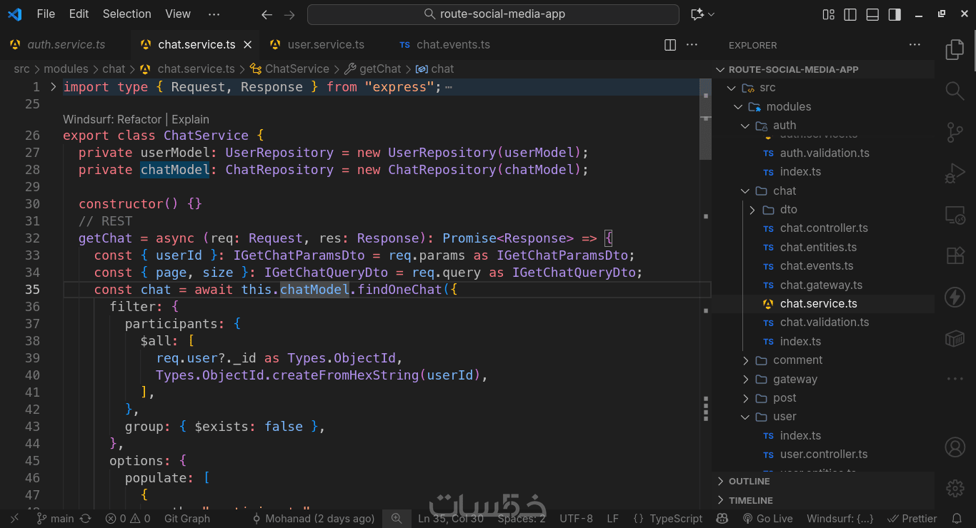Open the Source Control view
This screenshot has width=976, height=528.
[x=955, y=132]
